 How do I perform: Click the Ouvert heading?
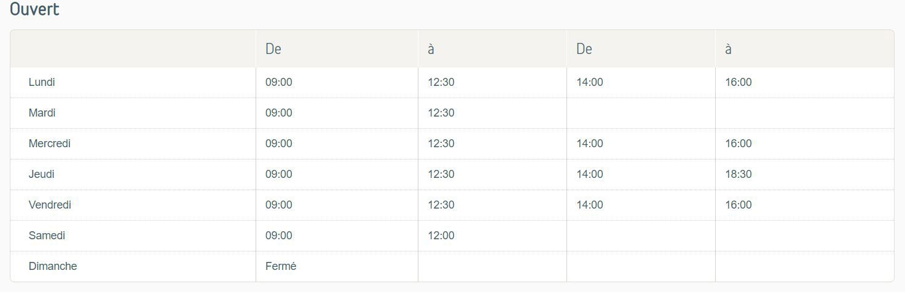(x=34, y=10)
